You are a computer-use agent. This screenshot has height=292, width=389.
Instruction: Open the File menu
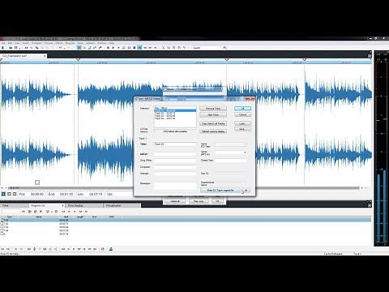3,43
